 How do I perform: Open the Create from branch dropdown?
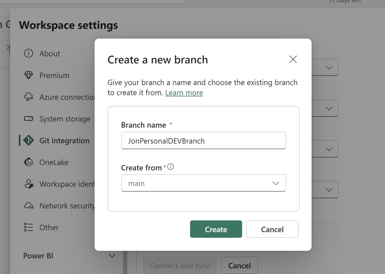203,184
